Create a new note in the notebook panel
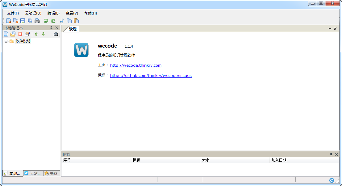Screen dimensions: 342x186 coord(6,34)
